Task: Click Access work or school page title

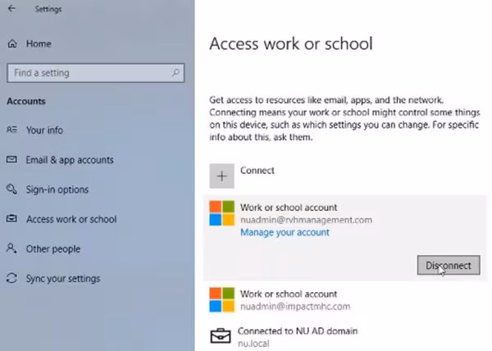Action: pyautogui.click(x=291, y=43)
